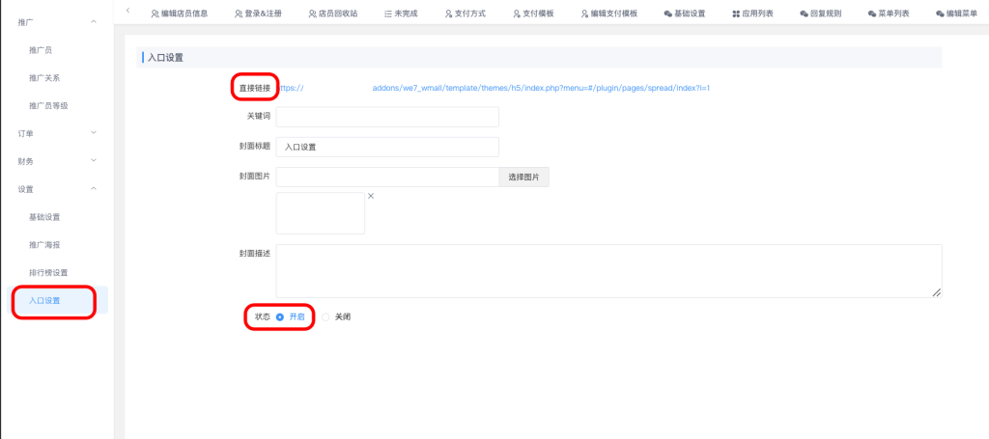989x439 pixels.
Task: Click the chat icon beside 回复规则
Action: pos(804,14)
